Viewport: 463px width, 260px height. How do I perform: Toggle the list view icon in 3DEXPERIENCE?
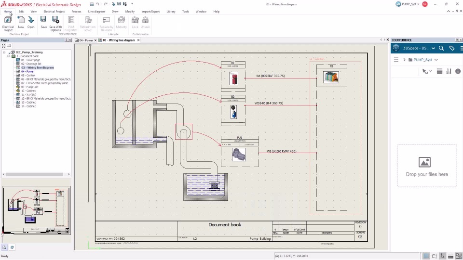tap(439, 71)
